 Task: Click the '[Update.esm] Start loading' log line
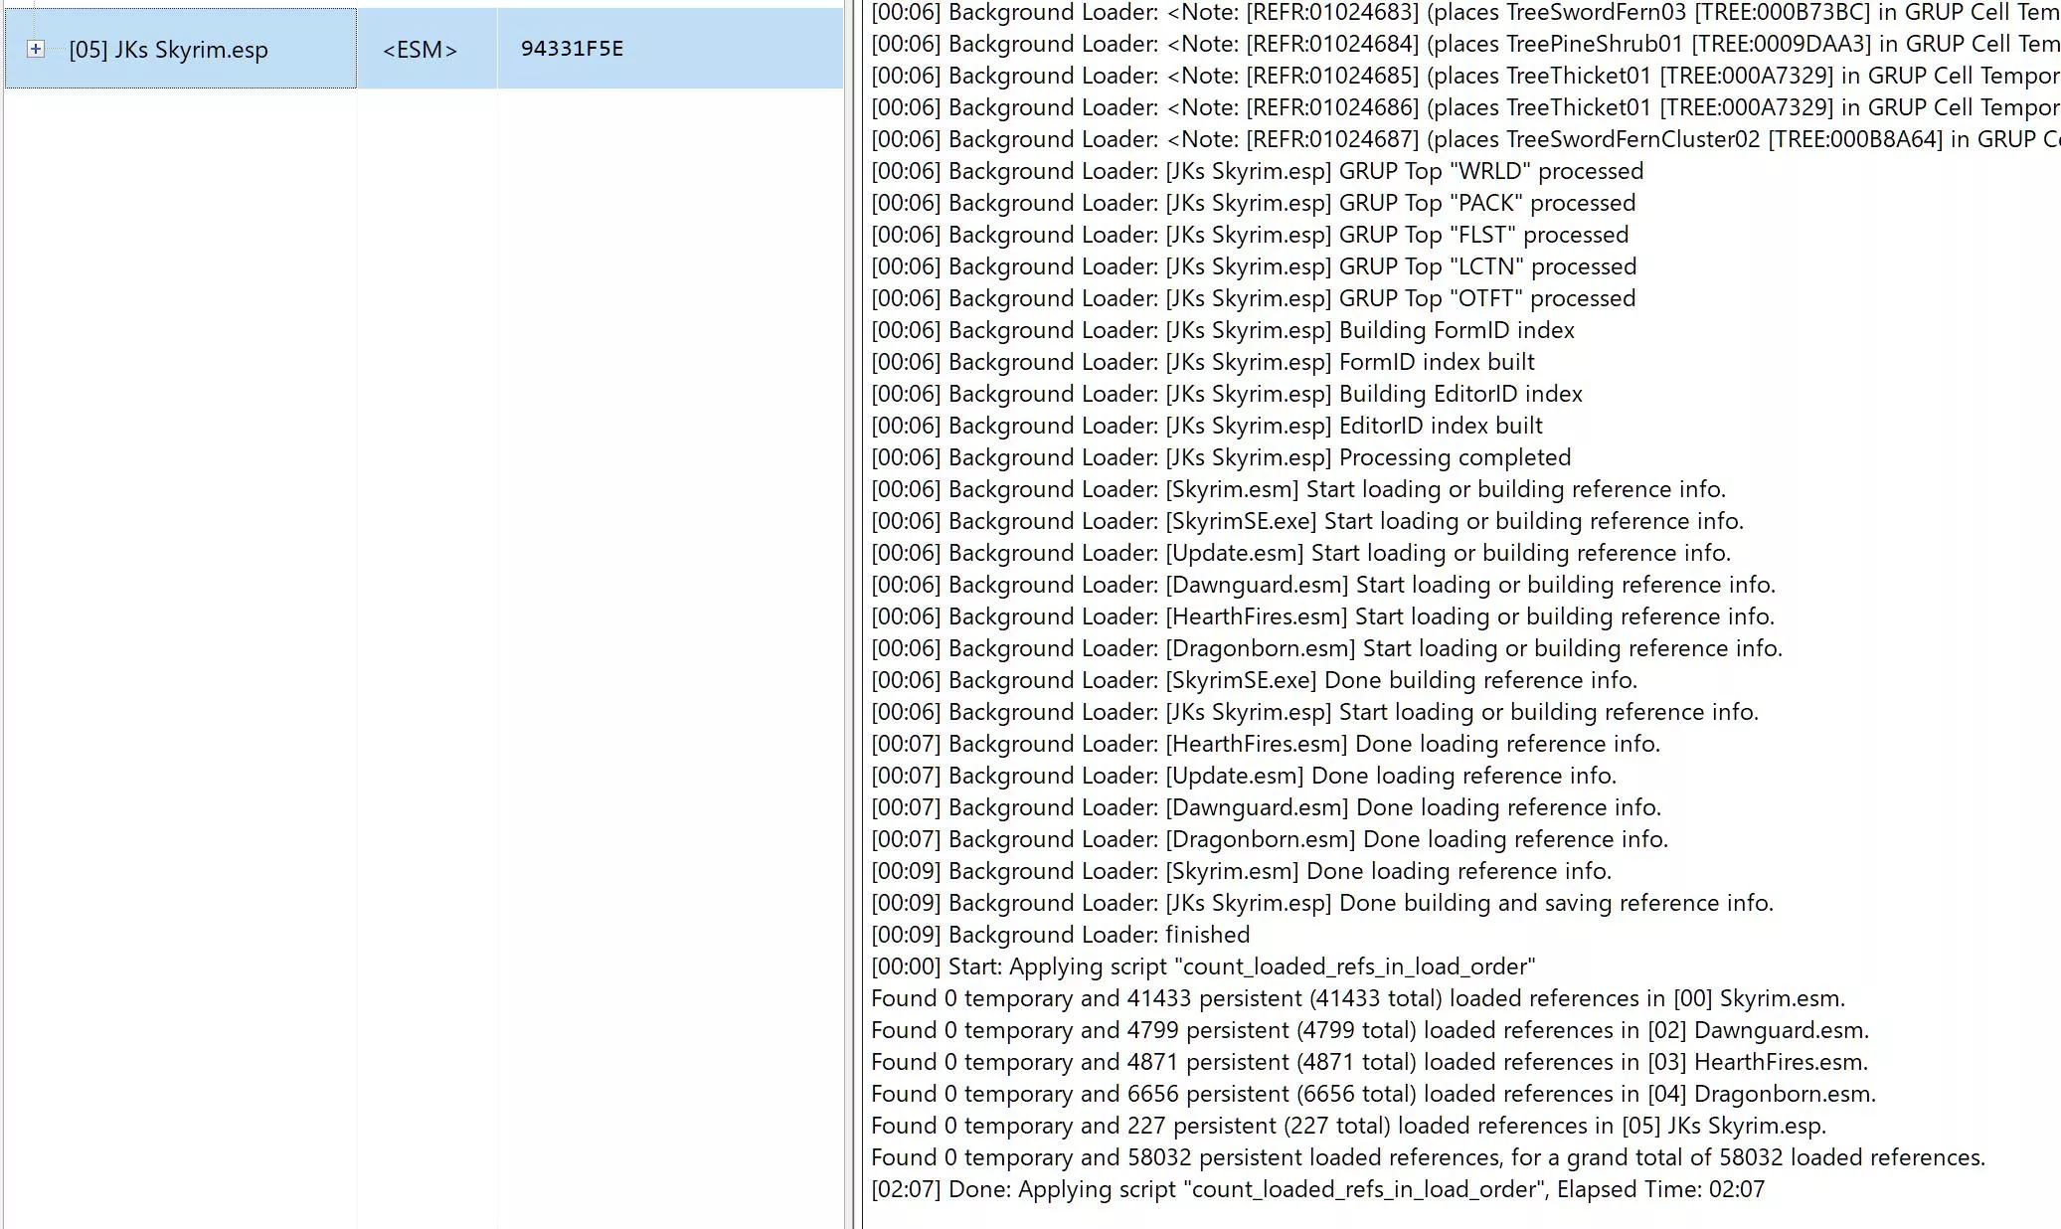[x=1300, y=553]
